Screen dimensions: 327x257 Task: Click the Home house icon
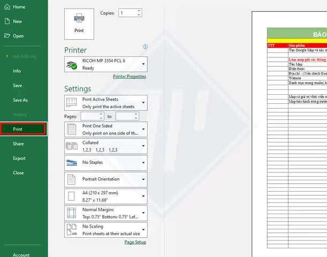click(x=7, y=6)
